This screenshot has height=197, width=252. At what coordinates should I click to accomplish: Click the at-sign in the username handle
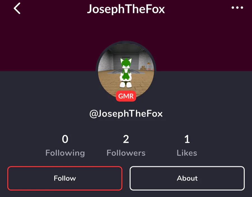pos(94,114)
